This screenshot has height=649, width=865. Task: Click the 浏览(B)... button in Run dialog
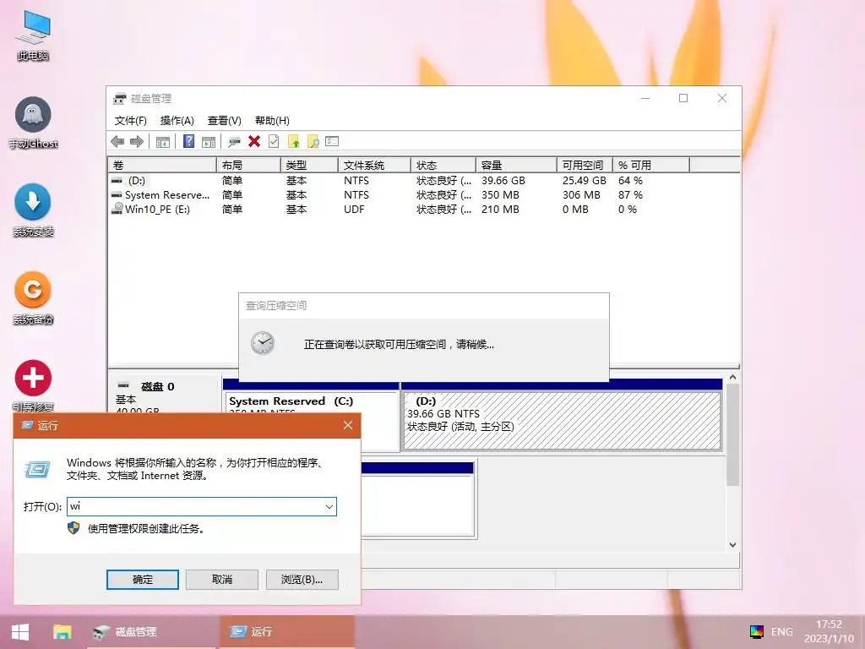click(x=302, y=580)
